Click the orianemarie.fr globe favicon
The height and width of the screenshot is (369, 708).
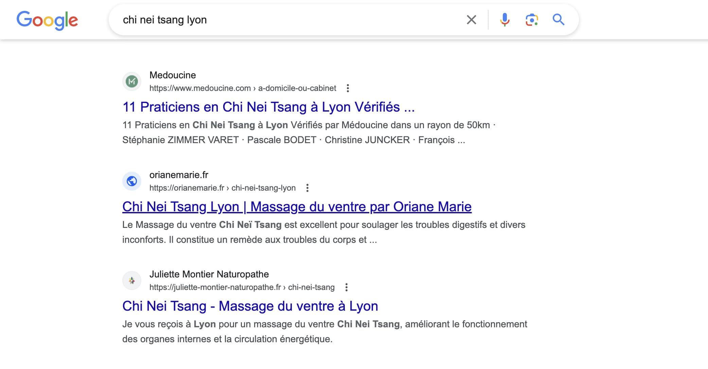click(132, 181)
